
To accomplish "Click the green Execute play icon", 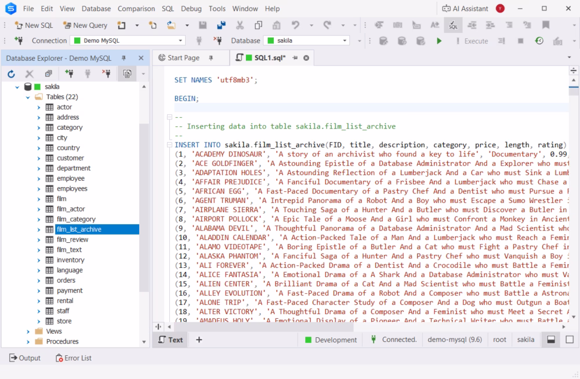I will tap(439, 41).
